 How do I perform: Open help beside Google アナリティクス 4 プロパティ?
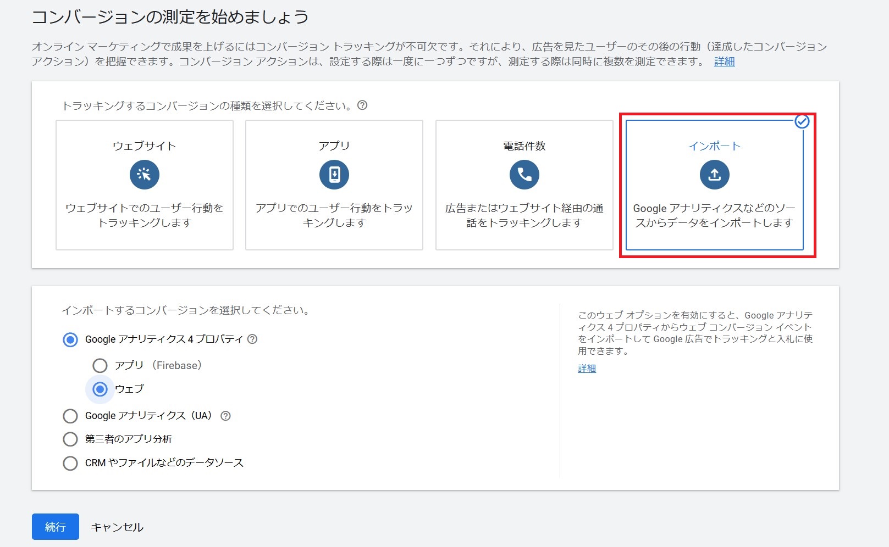pyautogui.click(x=252, y=339)
